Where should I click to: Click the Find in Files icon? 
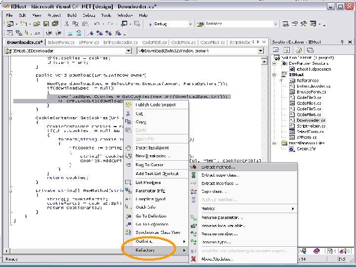click(200, 24)
